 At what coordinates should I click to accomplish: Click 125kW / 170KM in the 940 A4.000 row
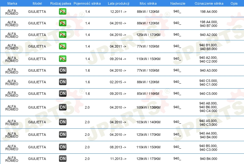[x=148, y=135]
